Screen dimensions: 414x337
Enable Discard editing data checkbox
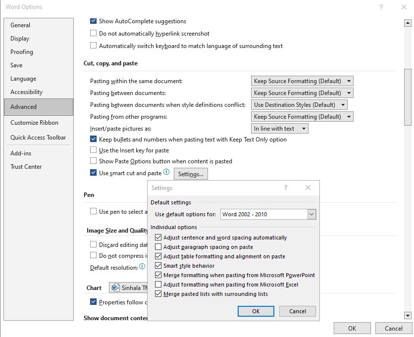[x=93, y=244]
